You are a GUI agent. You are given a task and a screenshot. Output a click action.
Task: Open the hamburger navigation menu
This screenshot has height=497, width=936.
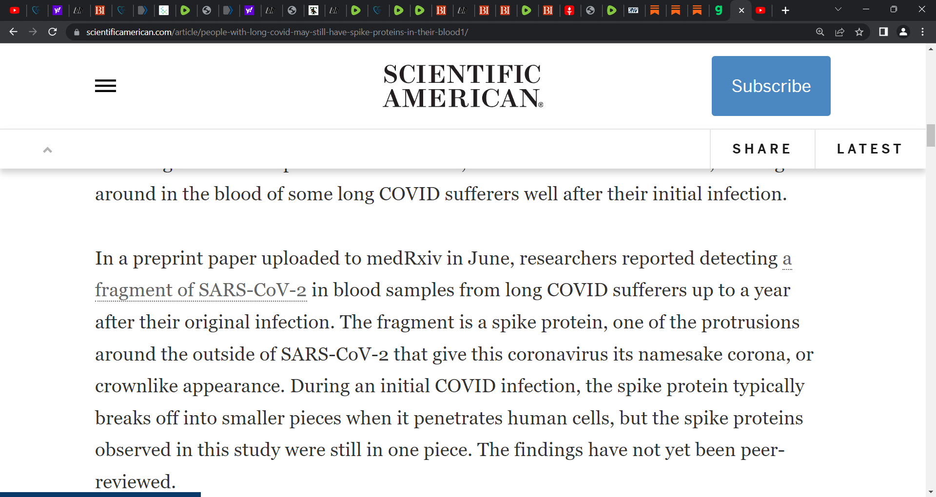coord(105,86)
